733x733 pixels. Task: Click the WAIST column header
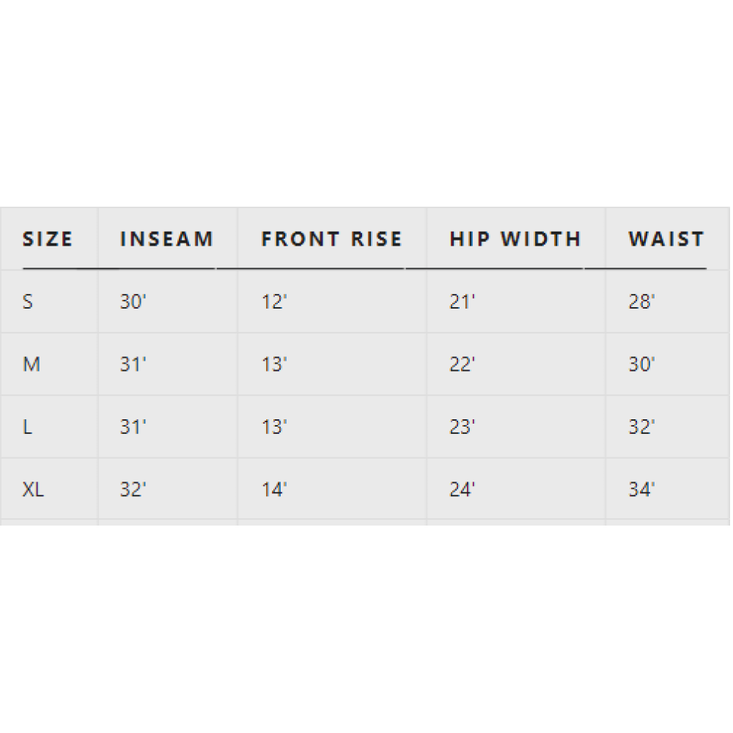[x=666, y=239]
